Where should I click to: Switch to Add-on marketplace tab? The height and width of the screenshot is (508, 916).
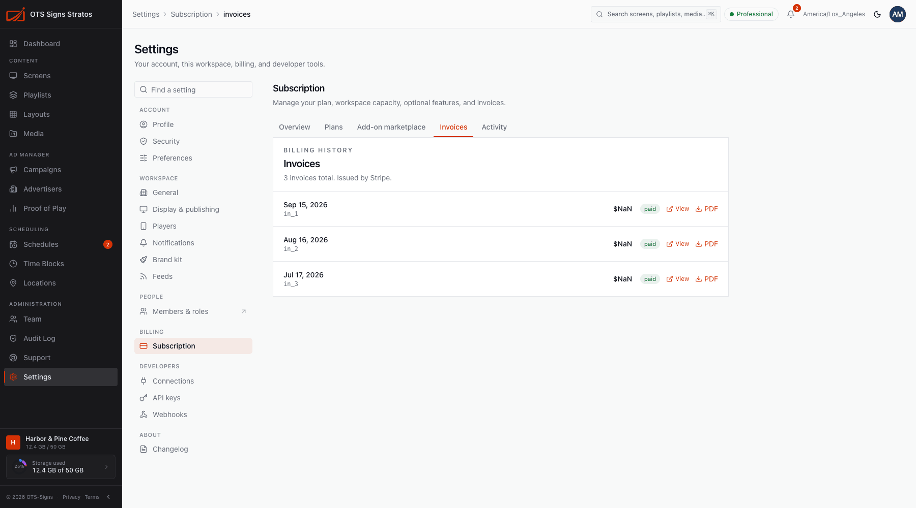pyautogui.click(x=391, y=127)
